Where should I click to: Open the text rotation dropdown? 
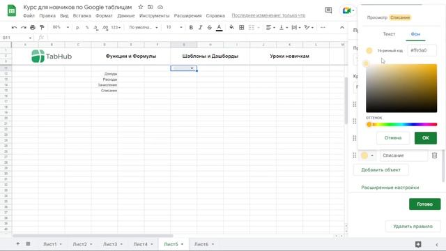[x=309, y=27]
